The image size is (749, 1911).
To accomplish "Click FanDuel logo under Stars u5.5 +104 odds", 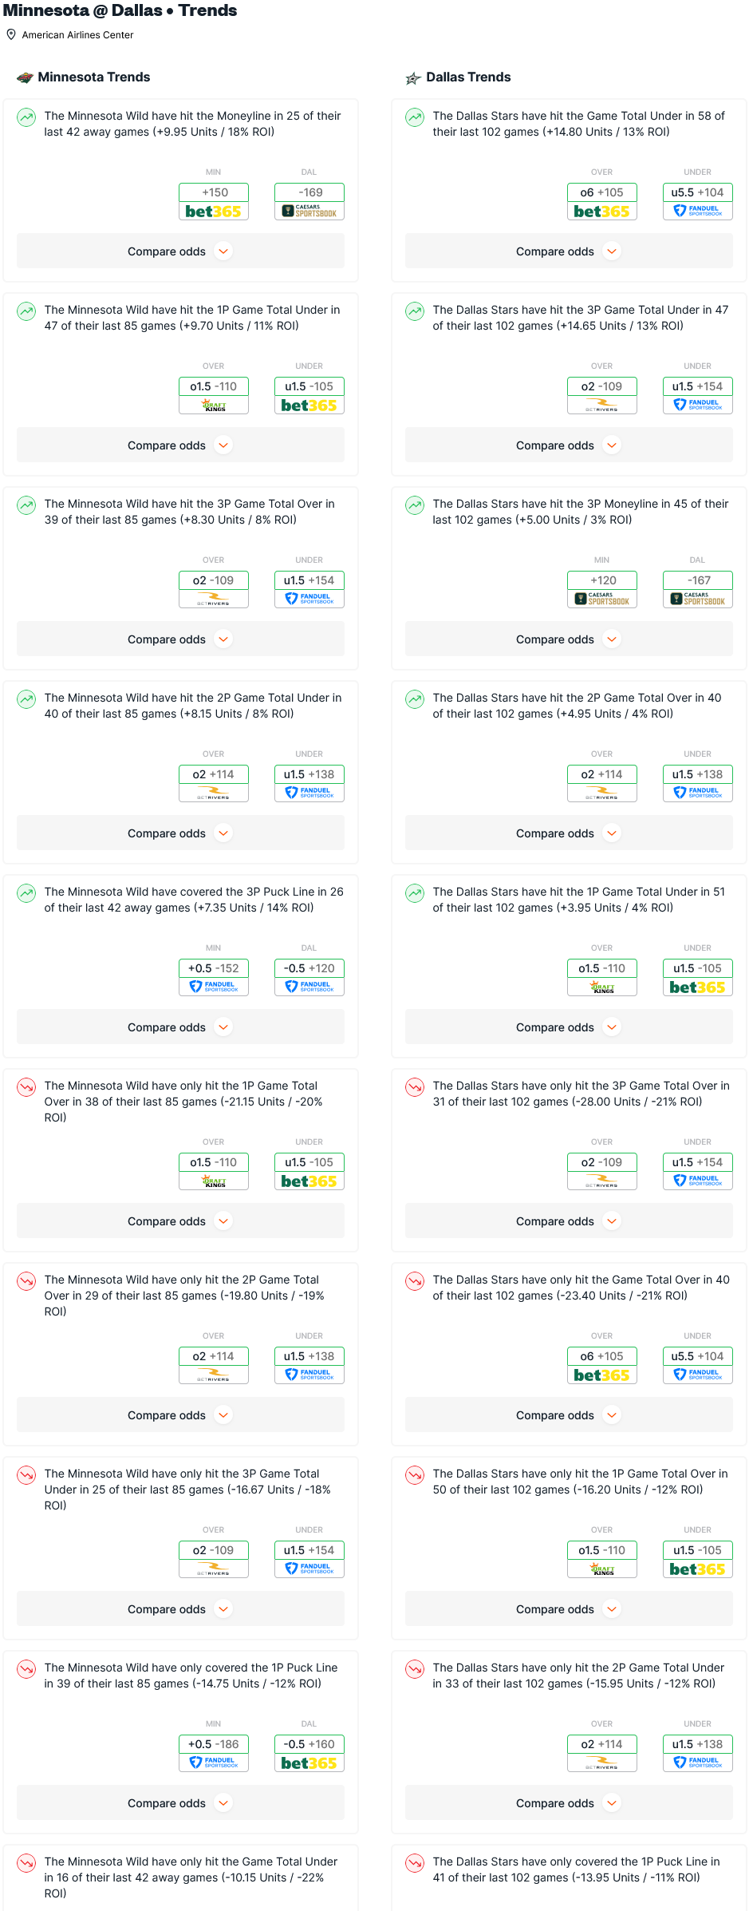I will coord(698,212).
